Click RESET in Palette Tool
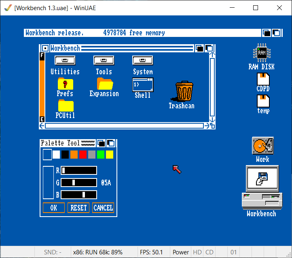 coord(78,208)
